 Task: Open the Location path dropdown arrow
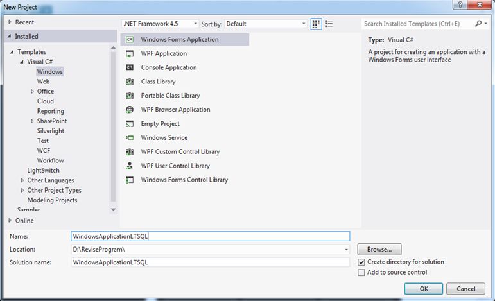[x=346, y=250]
